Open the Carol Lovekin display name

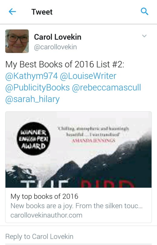(58, 37)
